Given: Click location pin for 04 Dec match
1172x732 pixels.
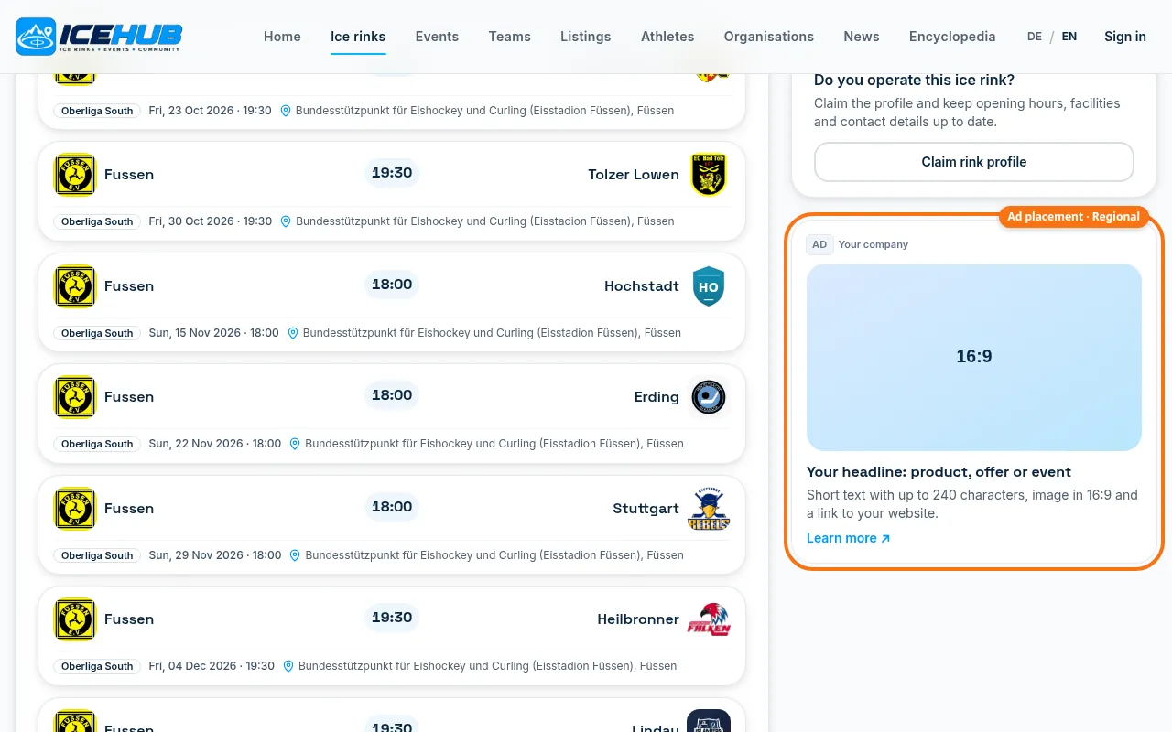Looking at the screenshot, I should (288, 666).
